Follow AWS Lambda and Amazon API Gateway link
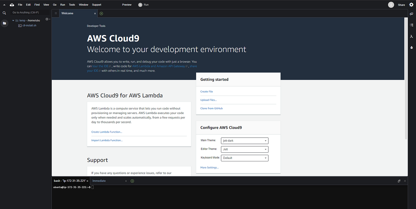 pos(160,66)
